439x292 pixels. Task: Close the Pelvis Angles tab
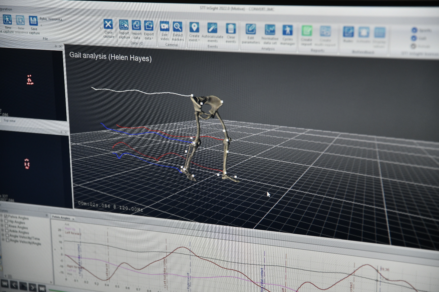pyautogui.click(x=73, y=219)
